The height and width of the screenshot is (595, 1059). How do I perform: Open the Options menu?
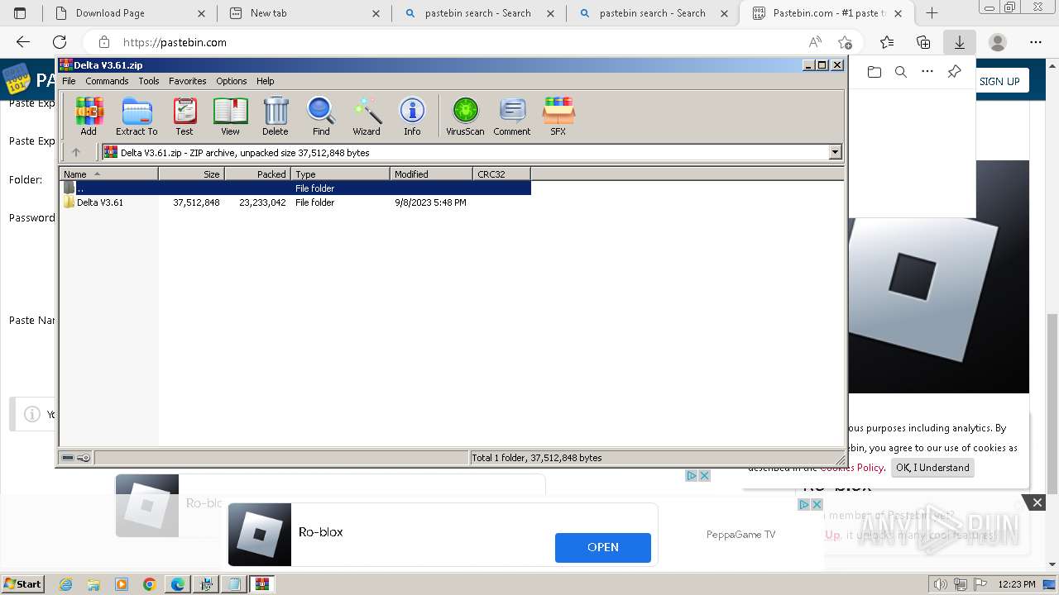point(232,81)
